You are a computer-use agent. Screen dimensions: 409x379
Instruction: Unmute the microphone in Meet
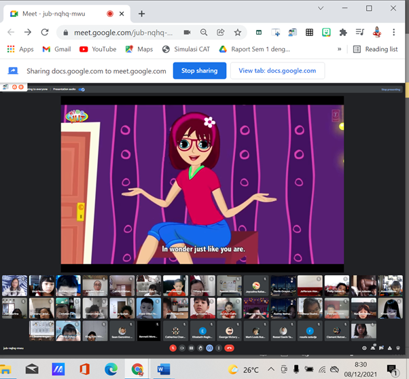(x=173, y=348)
